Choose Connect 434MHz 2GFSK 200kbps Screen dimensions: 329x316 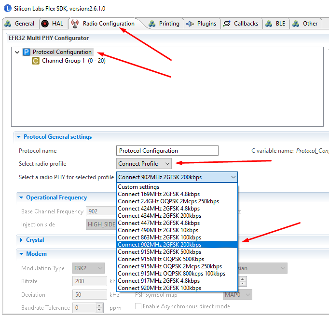[x=177, y=216]
